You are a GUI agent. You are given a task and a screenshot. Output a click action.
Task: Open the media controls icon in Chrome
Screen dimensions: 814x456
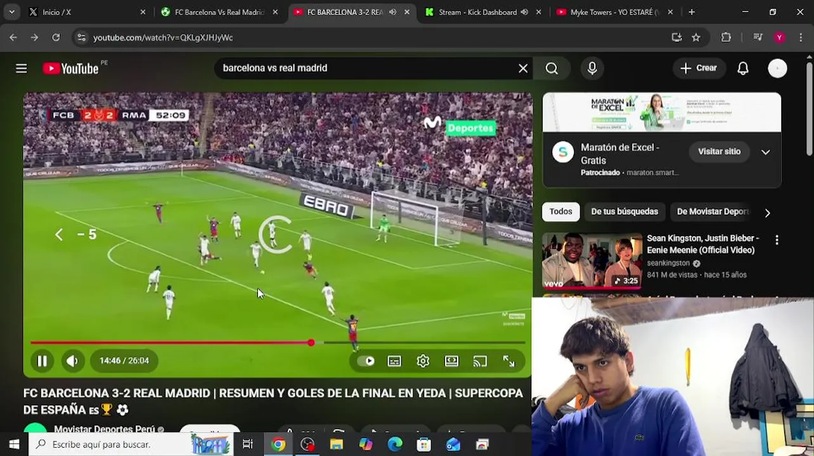tap(758, 37)
